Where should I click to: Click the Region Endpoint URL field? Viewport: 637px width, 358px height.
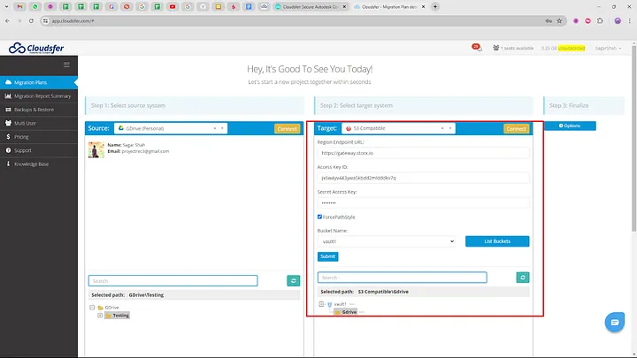pos(423,153)
